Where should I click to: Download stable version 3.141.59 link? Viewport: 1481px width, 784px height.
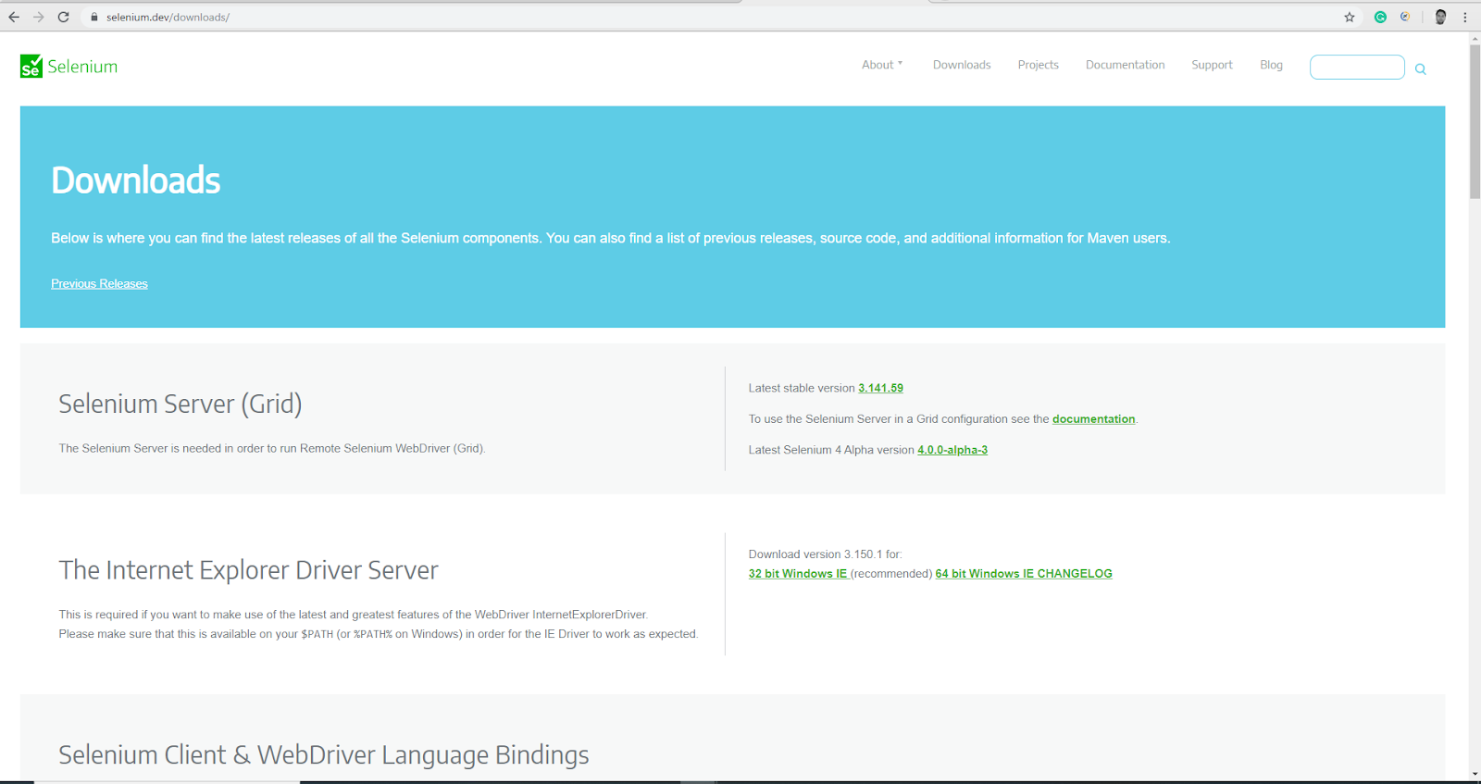880,388
